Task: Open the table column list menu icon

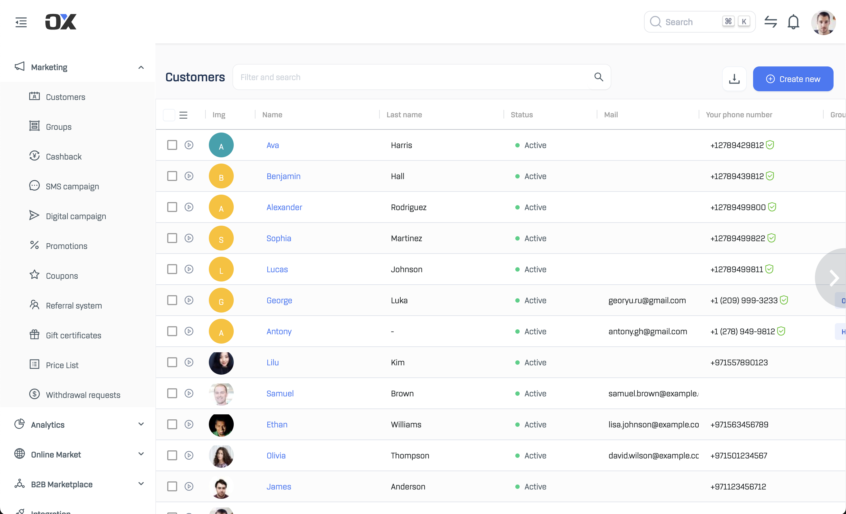Action: (183, 115)
